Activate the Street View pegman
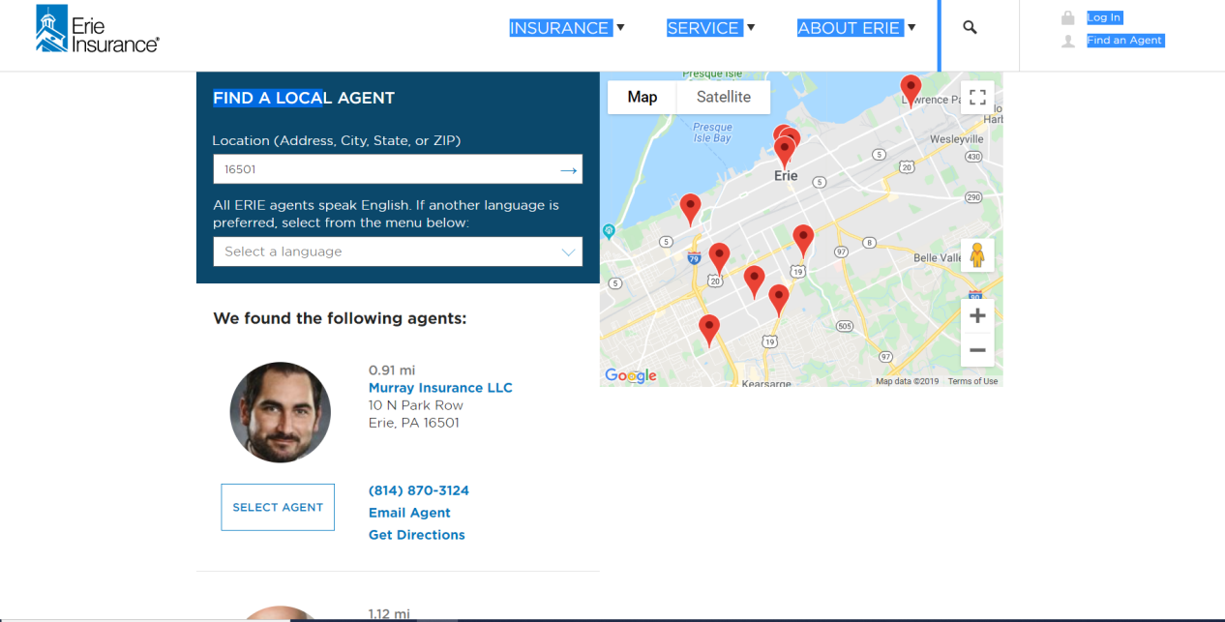 click(977, 255)
